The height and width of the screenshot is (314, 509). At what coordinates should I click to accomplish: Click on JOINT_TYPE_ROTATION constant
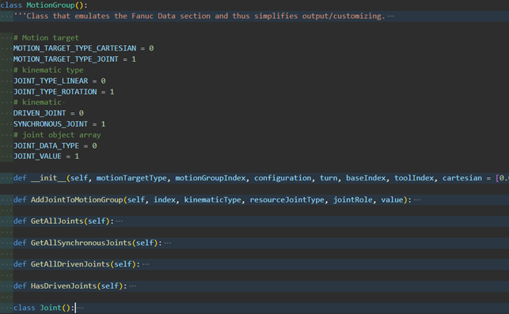[x=55, y=92]
